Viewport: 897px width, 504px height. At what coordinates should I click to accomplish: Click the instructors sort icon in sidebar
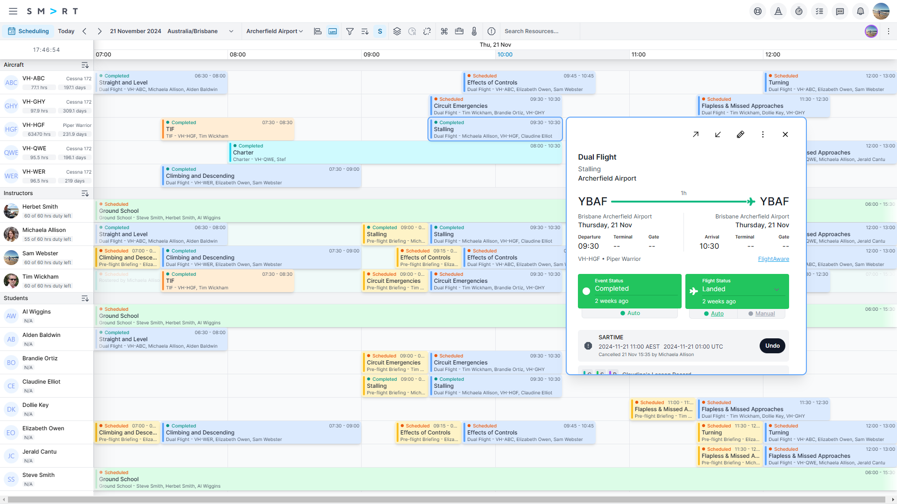coord(85,193)
